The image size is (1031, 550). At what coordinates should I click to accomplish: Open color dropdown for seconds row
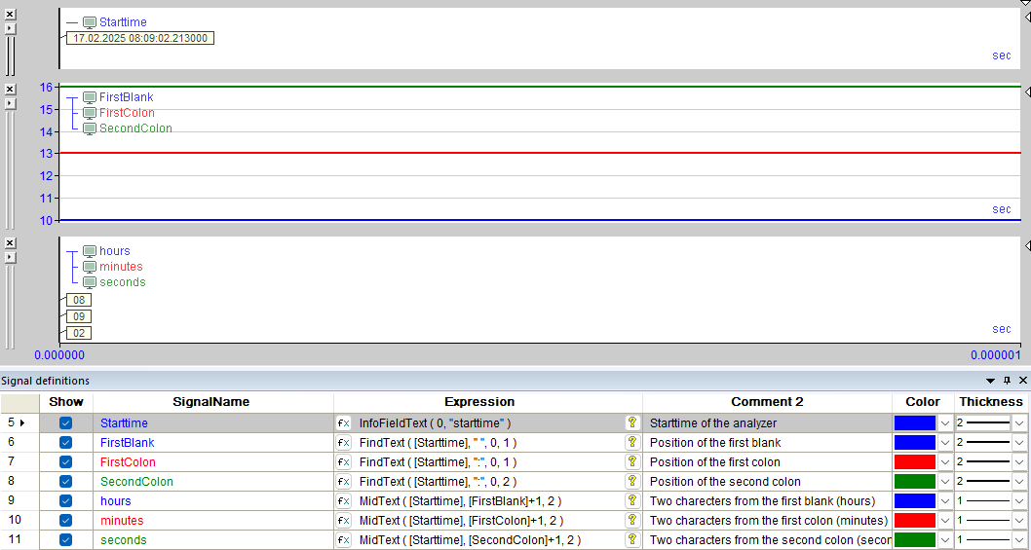tap(945, 540)
